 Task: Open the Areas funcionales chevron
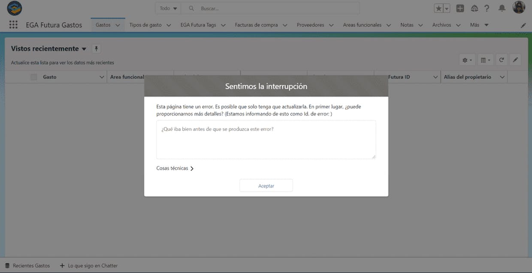389,25
